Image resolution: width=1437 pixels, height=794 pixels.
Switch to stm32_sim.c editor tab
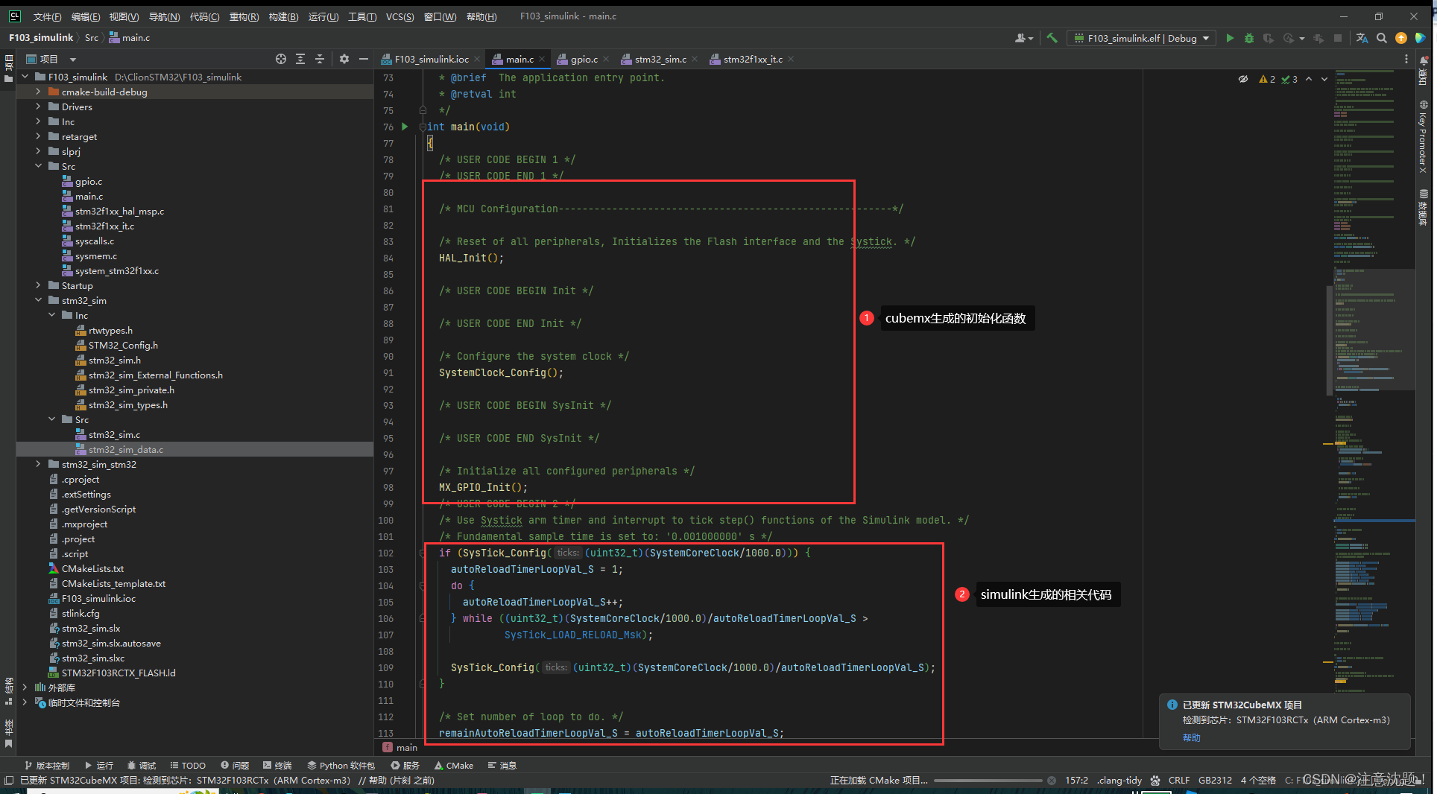click(x=660, y=59)
